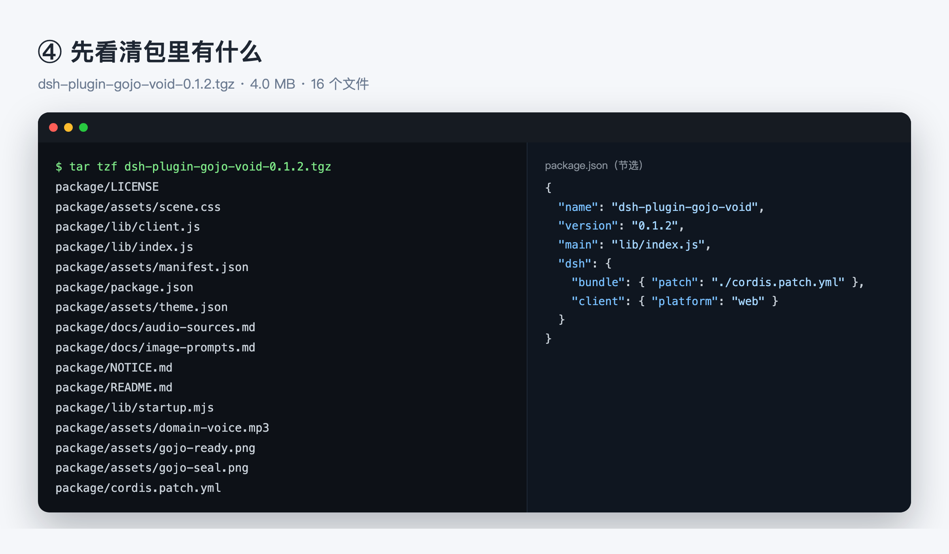Click the package/README.md entry
The height and width of the screenshot is (554, 949).
click(x=114, y=387)
